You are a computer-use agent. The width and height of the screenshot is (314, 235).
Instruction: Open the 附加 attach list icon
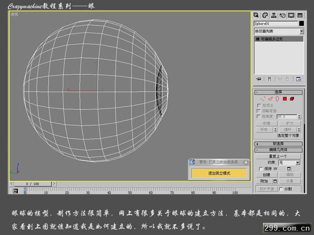275,181
